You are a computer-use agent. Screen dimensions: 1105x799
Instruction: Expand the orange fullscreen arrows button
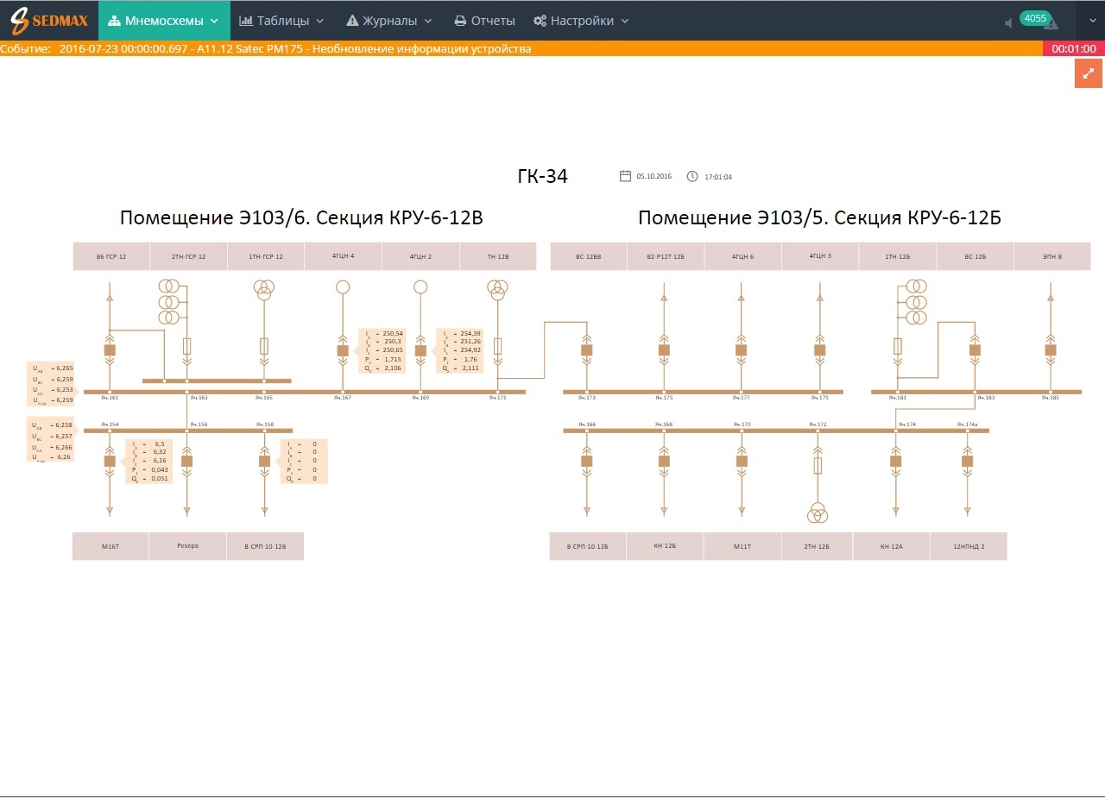(x=1088, y=73)
